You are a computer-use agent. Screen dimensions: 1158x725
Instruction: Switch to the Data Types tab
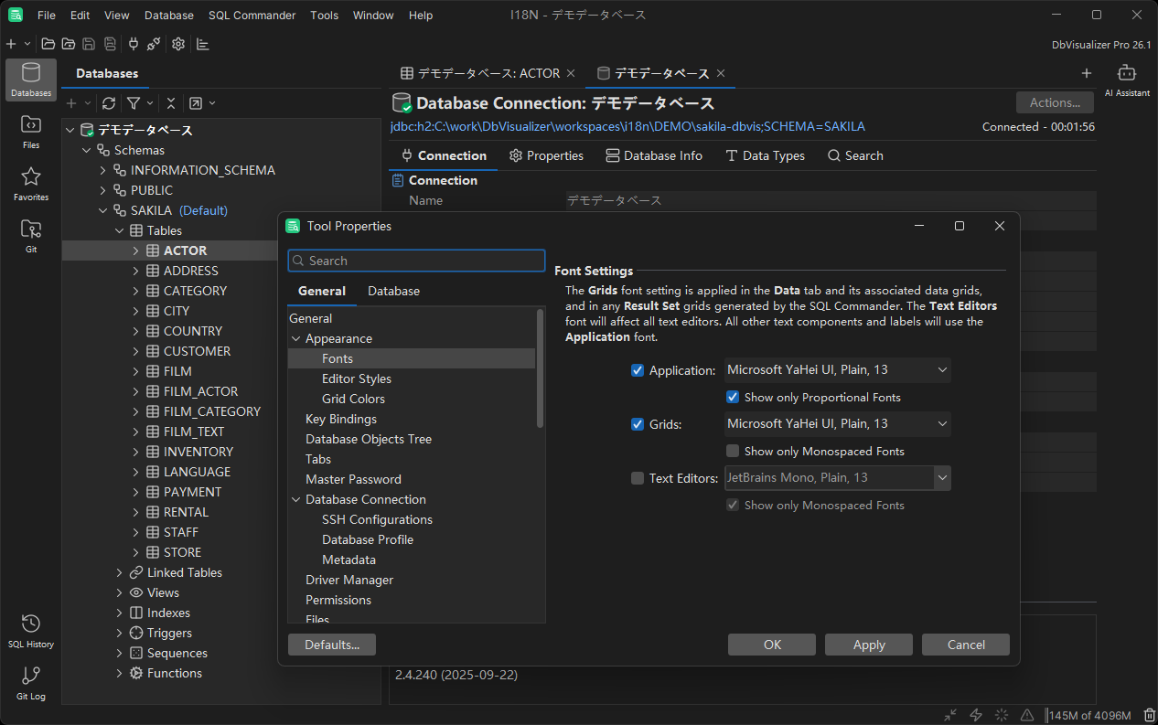point(765,155)
